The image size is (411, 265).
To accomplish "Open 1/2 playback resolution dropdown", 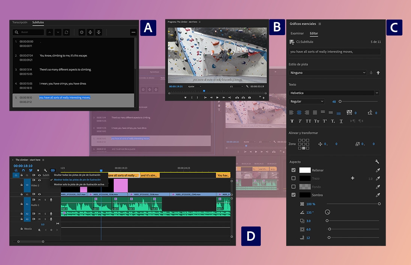I will pos(236,86).
